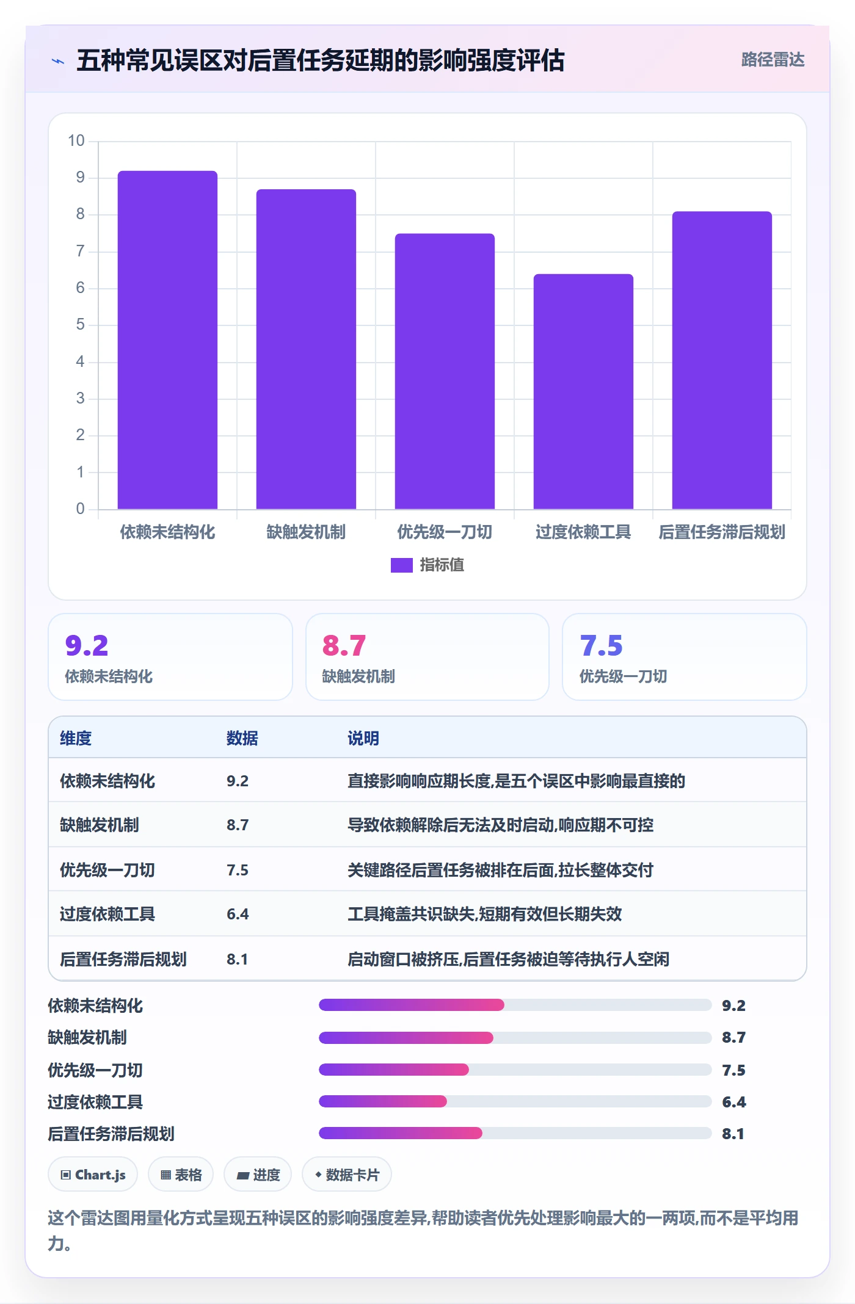Select the 后置任务滞后规划 table row name
The image size is (855, 1304).
[x=123, y=959]
